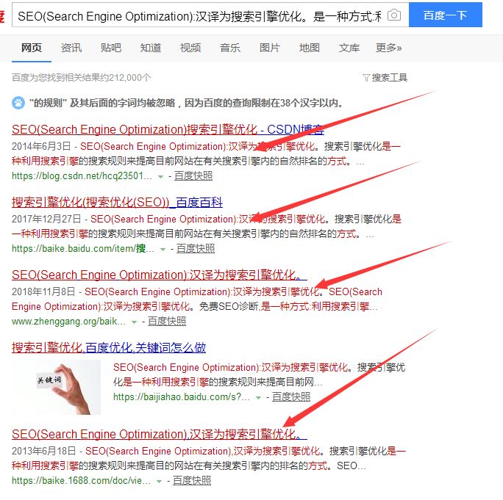The width and height of the screenshot is (503, 500).
Task: Go to the 图片 tab
Action: click(x=269, y=48)
